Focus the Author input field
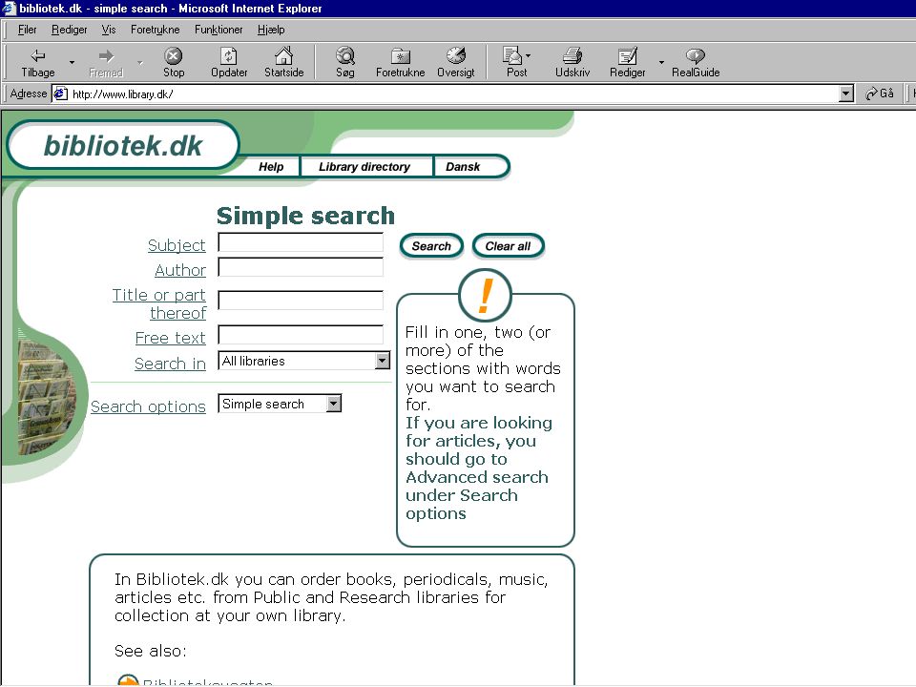 coord(301,267)
